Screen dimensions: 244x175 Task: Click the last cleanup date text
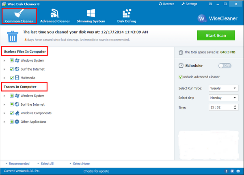(86, 32)
